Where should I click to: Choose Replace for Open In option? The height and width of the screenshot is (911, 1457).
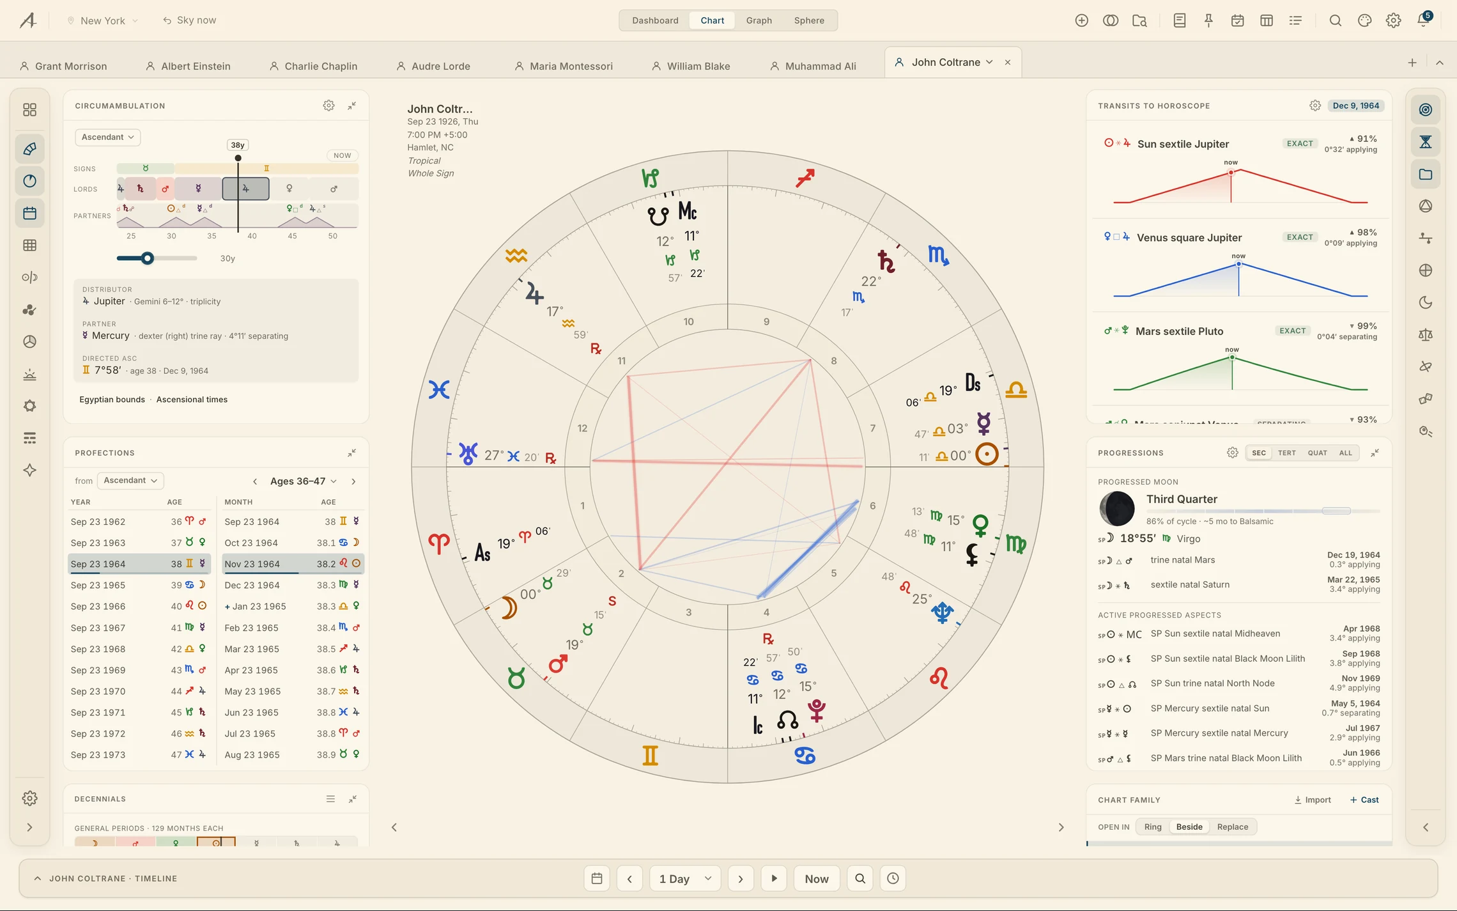(x=1232, y=827)
